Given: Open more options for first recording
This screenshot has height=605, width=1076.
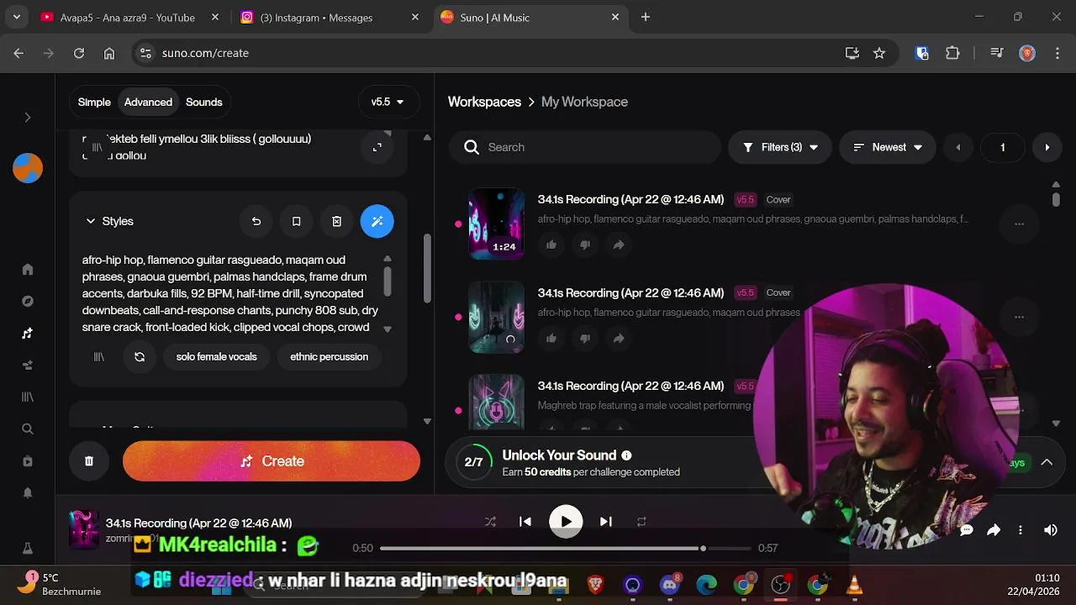Looking at the screenshot, I should click(1019, 224).
